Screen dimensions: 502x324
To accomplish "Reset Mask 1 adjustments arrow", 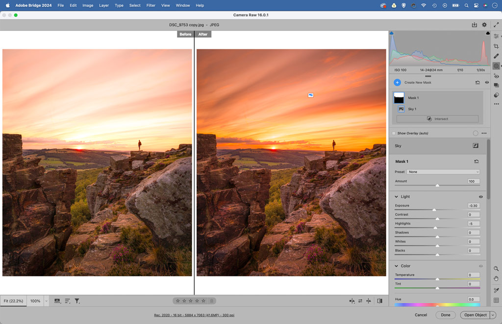I will pyautogui.click(x=477, y=162).
